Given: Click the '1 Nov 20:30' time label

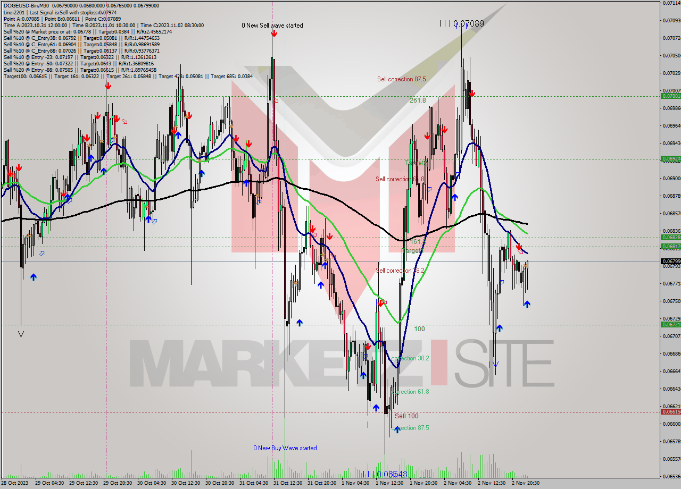Looking at the screenshot, I should click(x=424, y=483).
